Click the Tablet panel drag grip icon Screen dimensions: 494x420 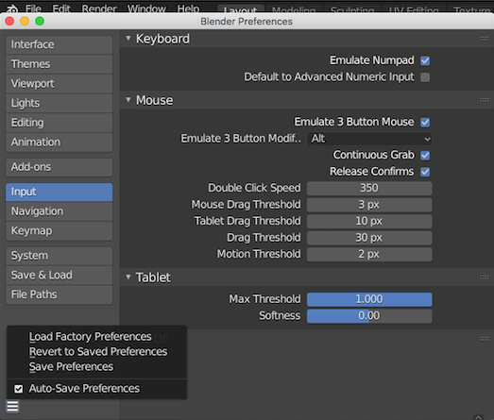coord(485,277)
